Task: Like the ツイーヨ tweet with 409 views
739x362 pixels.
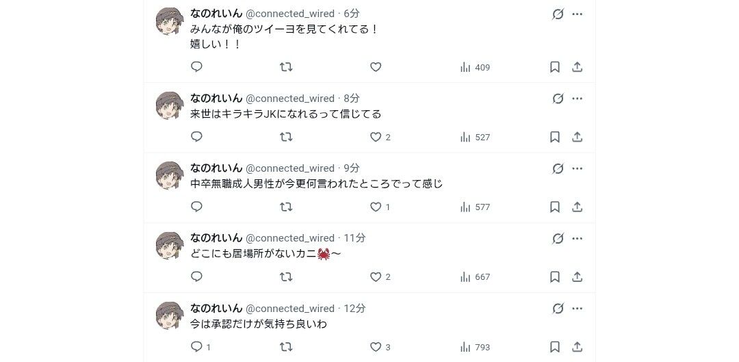Action: 375,67
